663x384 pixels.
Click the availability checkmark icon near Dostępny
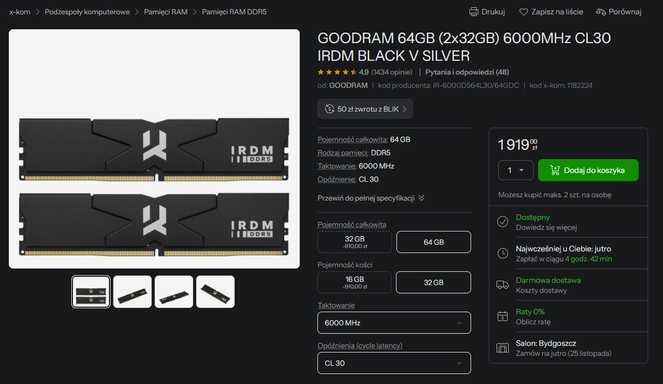(x=503, y=222)
